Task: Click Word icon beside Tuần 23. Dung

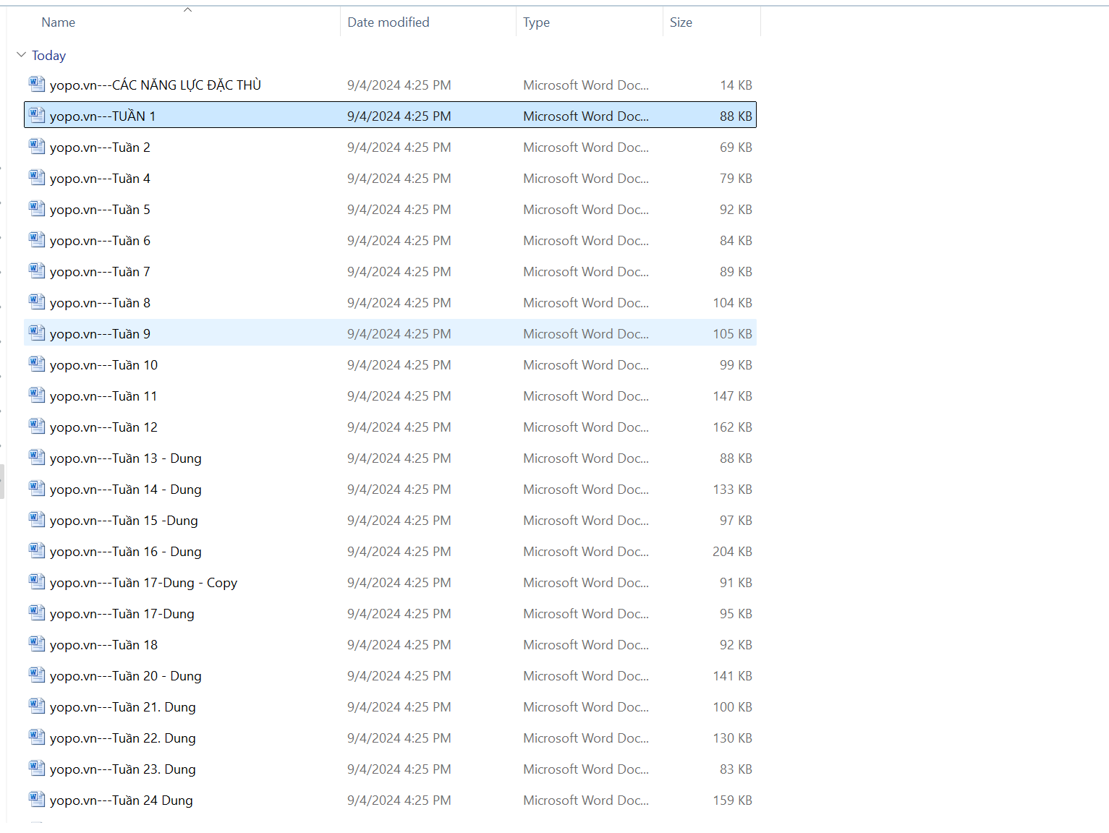Action: (37, 768)
